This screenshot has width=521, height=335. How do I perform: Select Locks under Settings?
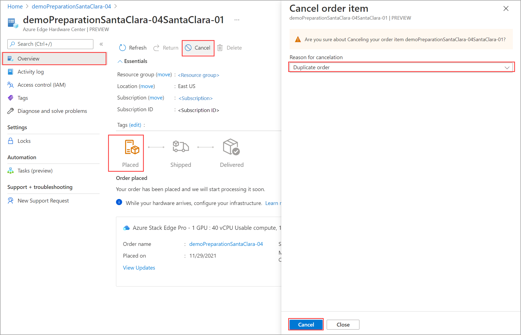pos(24,141)
